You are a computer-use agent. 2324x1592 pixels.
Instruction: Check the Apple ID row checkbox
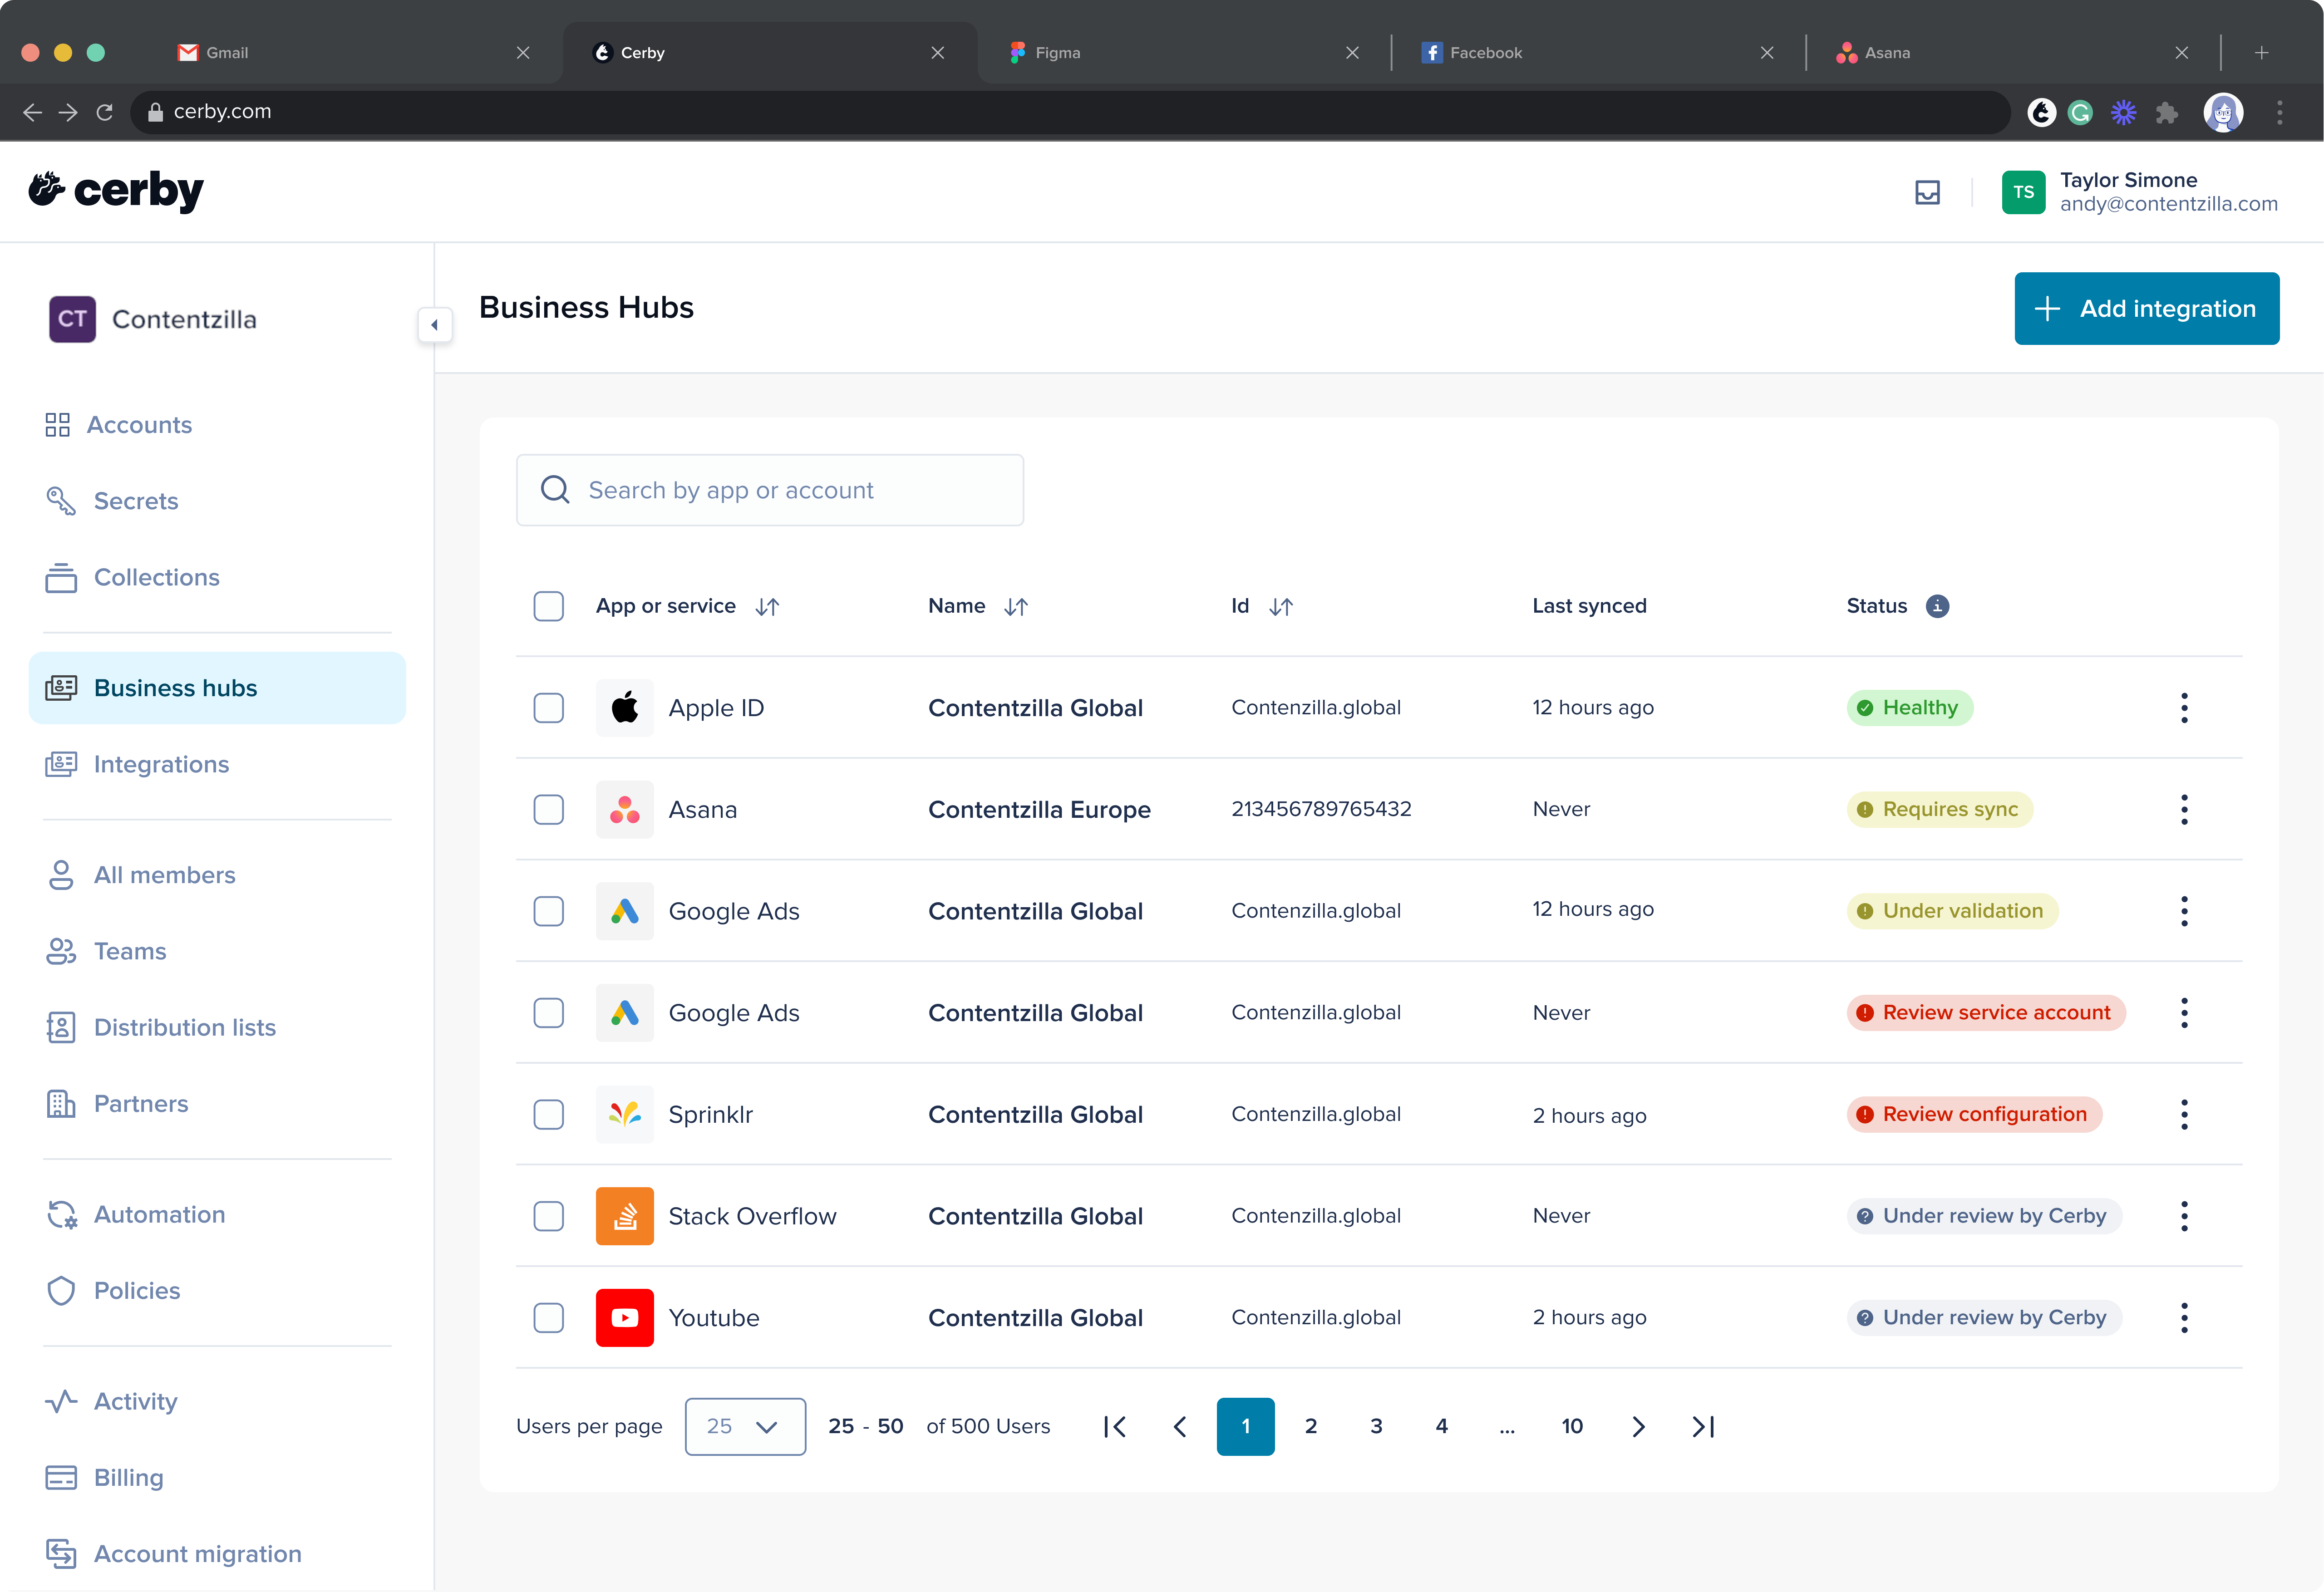click(x=549, y=708)
